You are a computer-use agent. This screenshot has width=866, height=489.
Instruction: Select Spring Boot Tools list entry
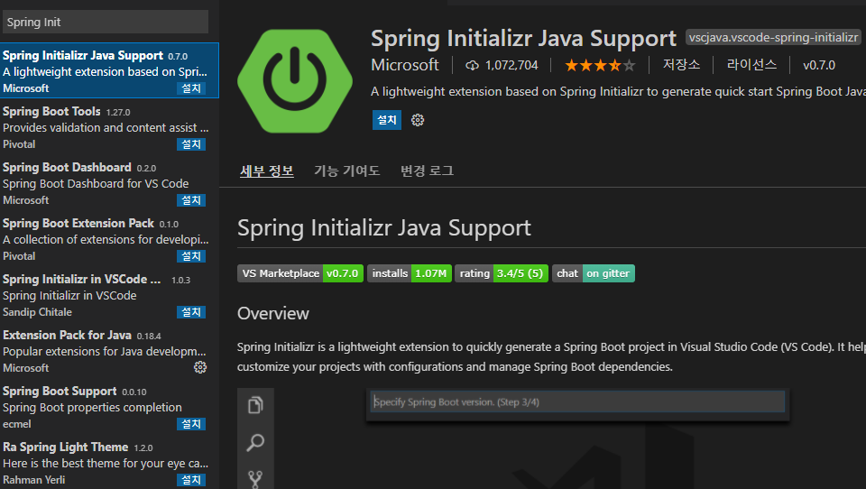tap(109, 127)
